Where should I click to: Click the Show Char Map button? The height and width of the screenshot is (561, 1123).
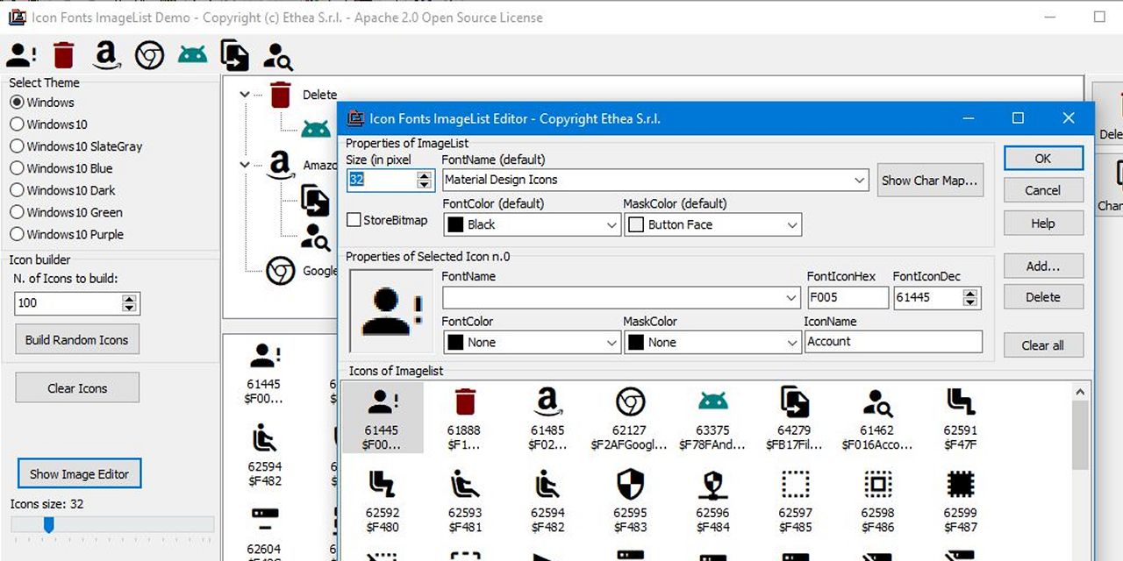928,180
